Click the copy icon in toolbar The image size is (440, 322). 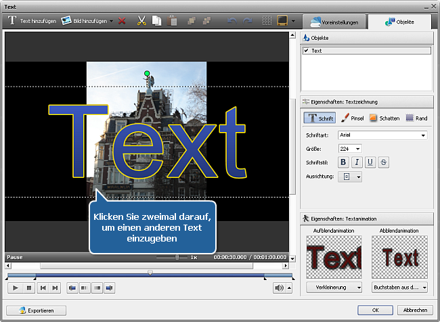[x=155, y=21]
